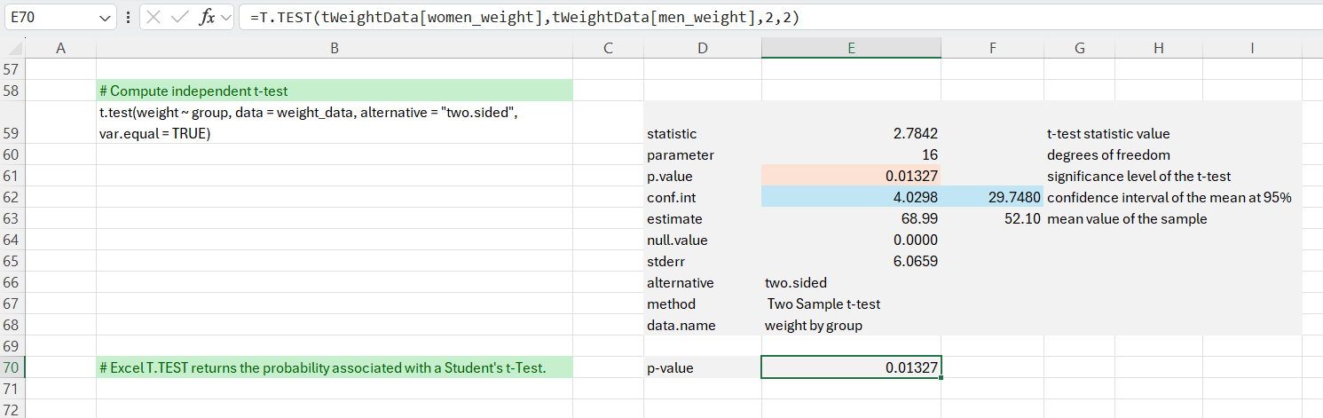Click the Enter checkmark formula button

180,17
